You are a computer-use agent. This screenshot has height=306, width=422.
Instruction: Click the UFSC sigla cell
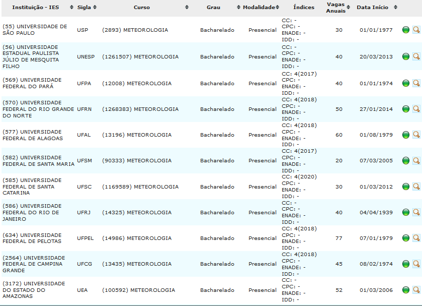click(84, 187)
